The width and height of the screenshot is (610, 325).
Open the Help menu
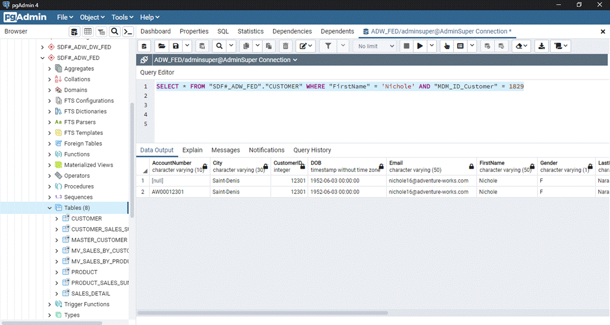(x=149, y=18)
